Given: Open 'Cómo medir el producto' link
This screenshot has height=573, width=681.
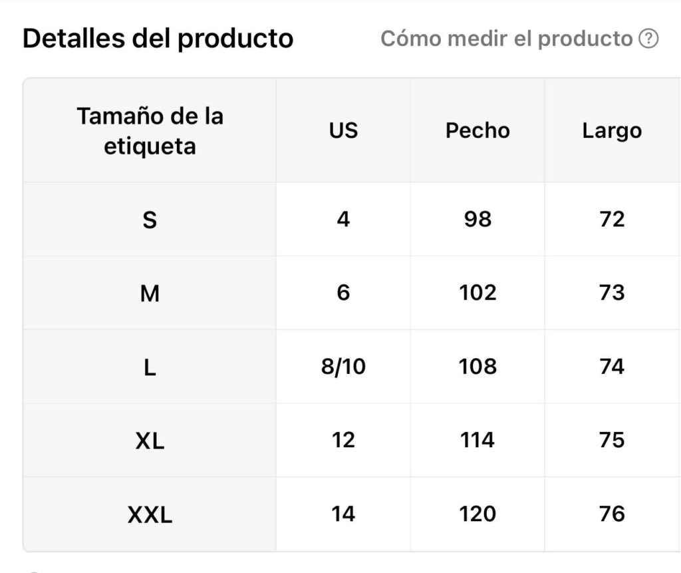Looking at the screenshot, I should pyautogui.click(x=506, y=39).
